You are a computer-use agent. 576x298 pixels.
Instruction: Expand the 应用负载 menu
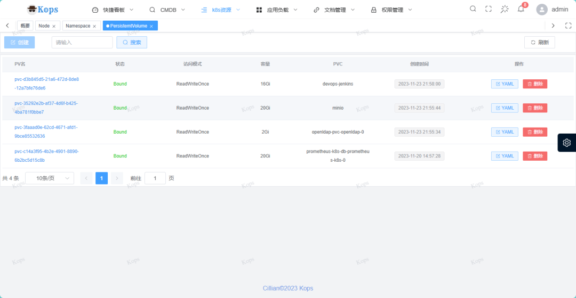point(277,10)
